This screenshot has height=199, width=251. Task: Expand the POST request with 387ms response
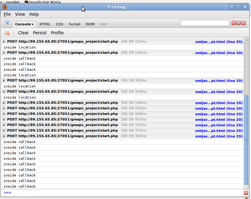[x=4, y=136]
